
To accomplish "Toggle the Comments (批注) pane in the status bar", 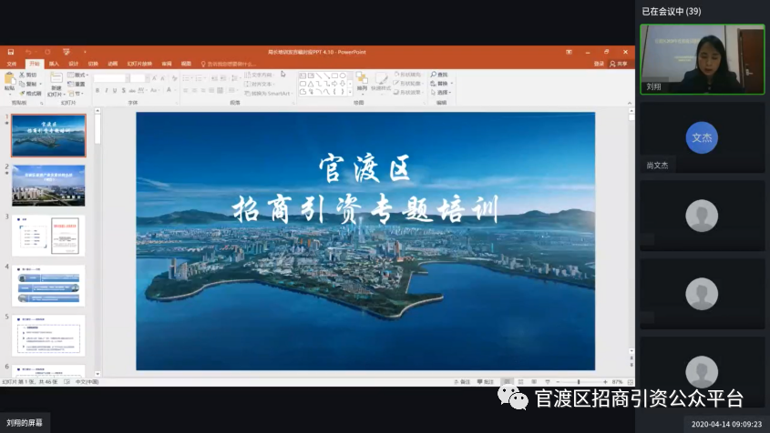I will (488, 381).
